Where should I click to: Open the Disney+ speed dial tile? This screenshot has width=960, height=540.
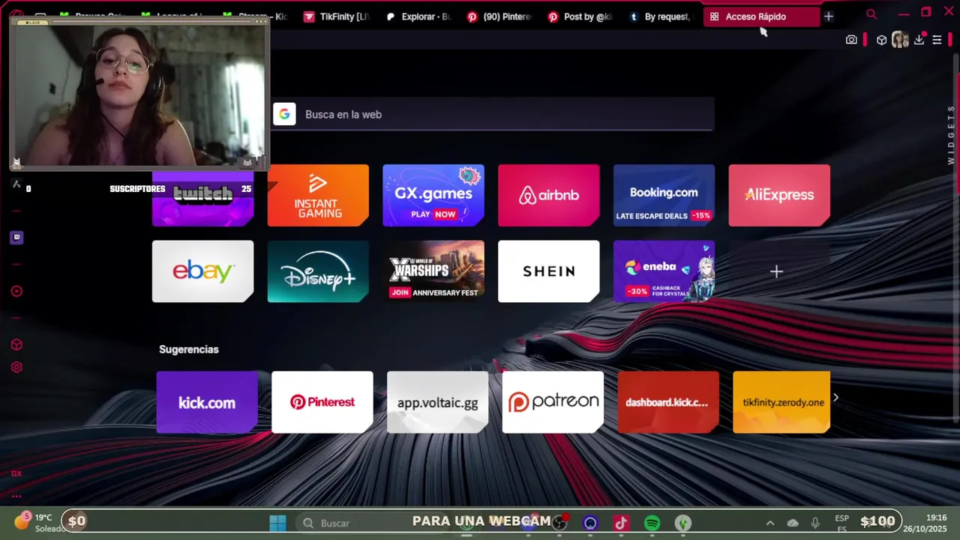tap(318, 271)
